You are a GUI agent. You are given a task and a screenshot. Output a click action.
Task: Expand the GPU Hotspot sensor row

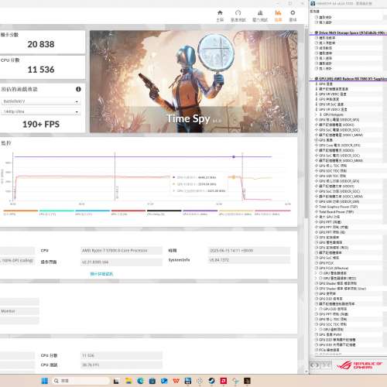pyautogui.click(x=316, y=115)
